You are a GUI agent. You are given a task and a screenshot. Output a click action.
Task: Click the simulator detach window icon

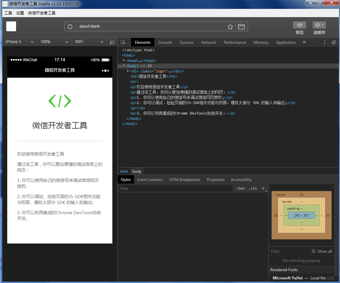pyautogui.click(x=112, y=42)
